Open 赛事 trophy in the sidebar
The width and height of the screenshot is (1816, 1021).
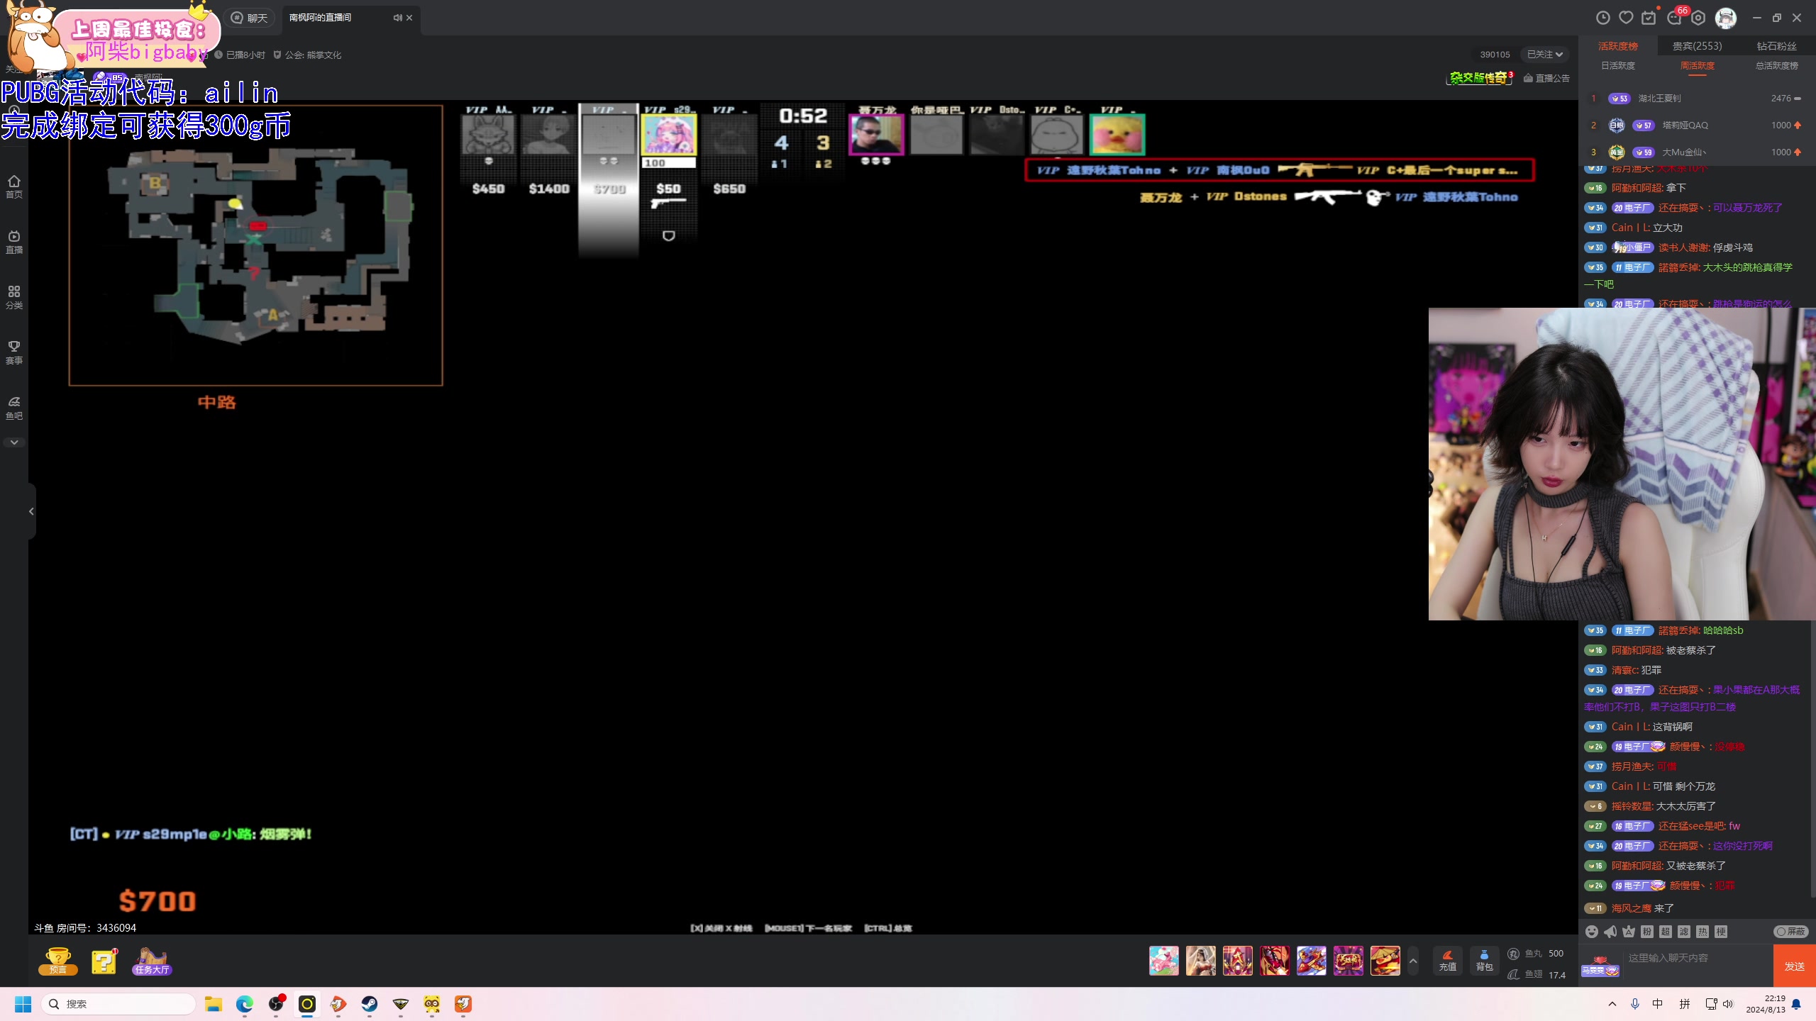point(14,352)
